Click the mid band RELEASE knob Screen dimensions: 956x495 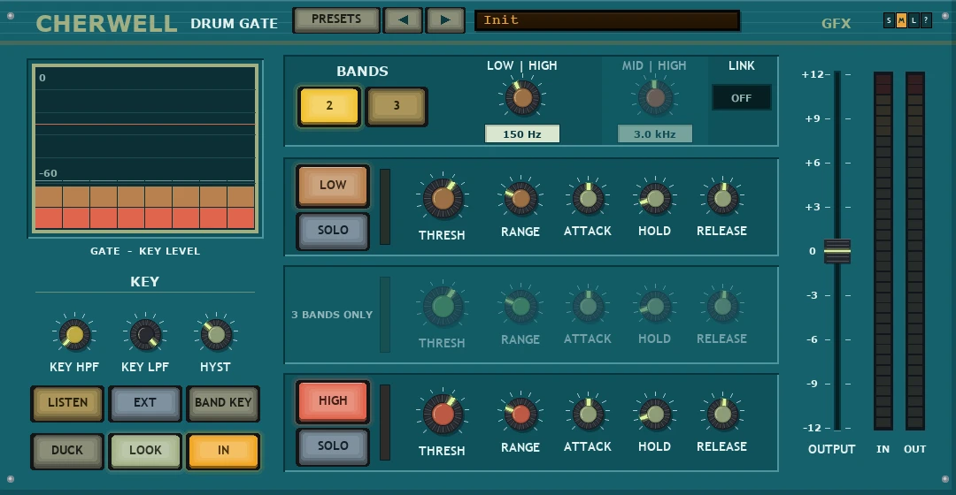tap(722, 306)
